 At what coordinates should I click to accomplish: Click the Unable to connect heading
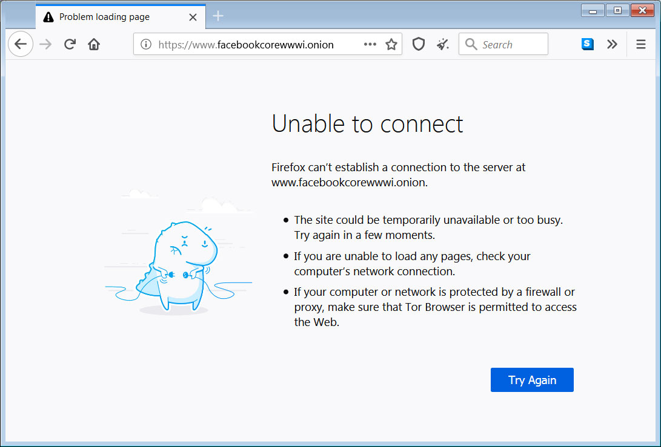367,124
